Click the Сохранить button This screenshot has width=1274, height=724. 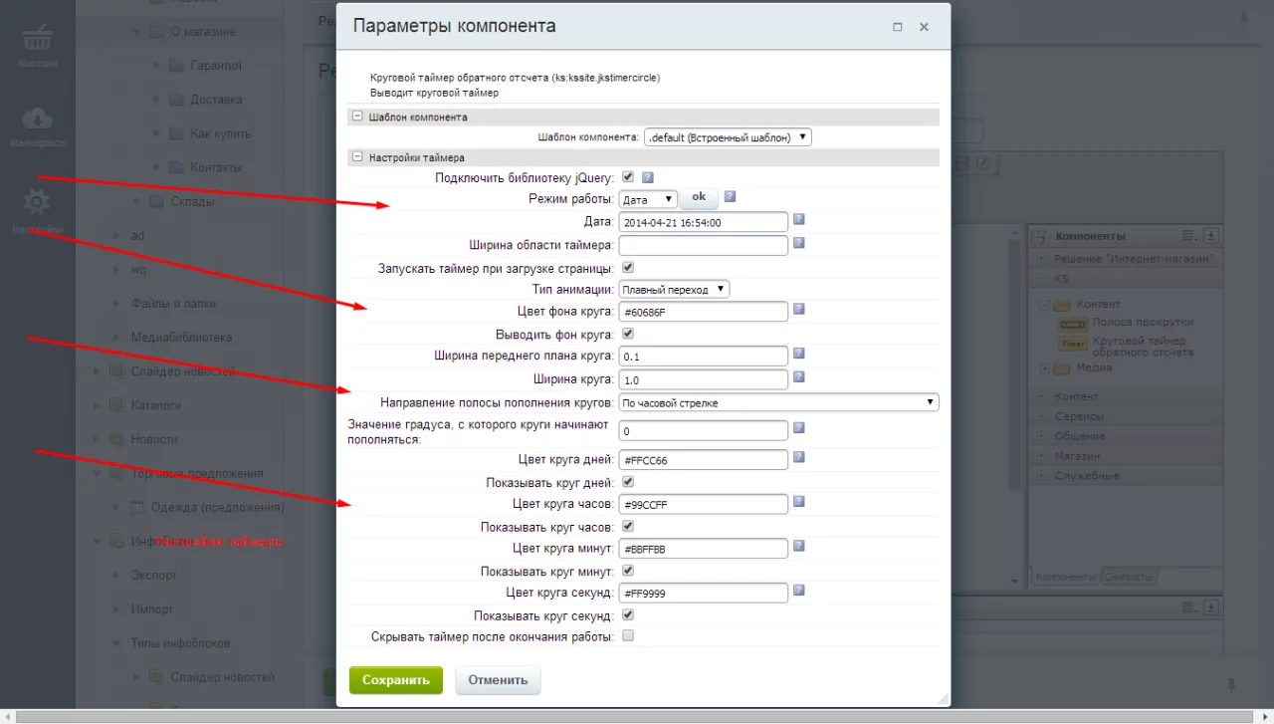point(395,680)
